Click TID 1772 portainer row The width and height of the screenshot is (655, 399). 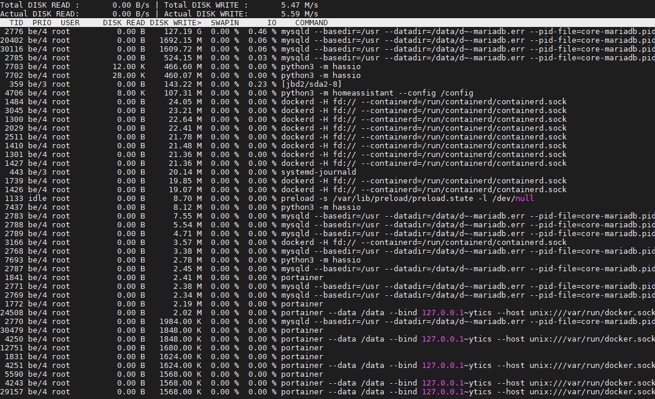pyautogui.click(x=327, y=303)
